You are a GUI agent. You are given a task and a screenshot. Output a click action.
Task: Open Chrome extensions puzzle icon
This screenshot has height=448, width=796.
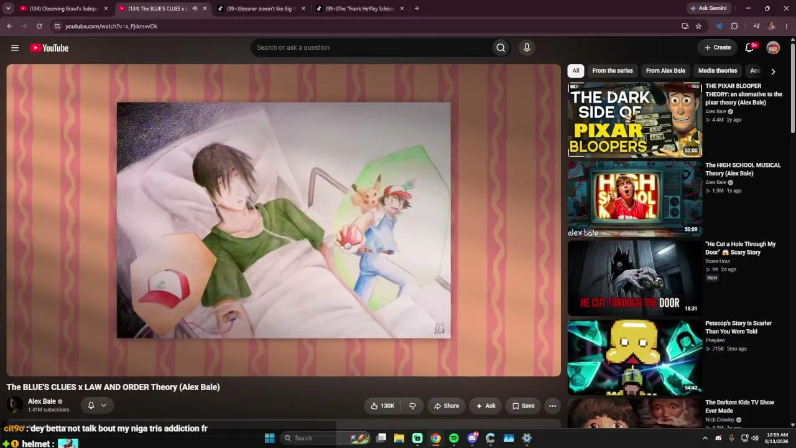[x=734, y=26]
